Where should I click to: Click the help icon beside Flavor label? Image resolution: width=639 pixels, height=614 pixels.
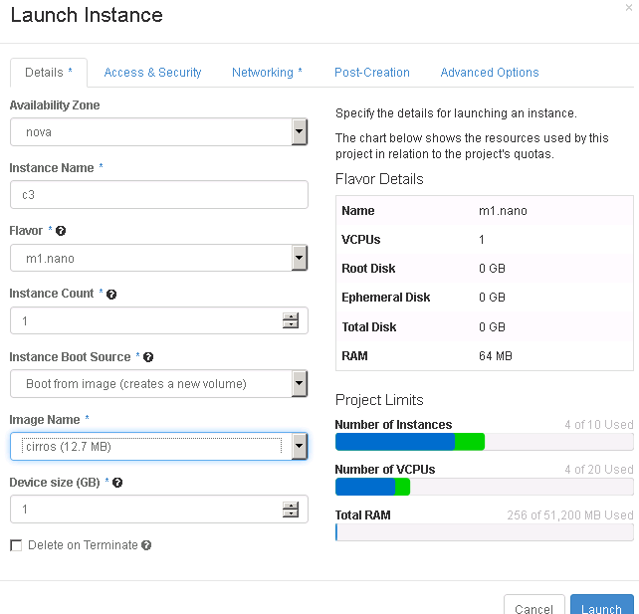pyautogui.click(x=62, y=231)
